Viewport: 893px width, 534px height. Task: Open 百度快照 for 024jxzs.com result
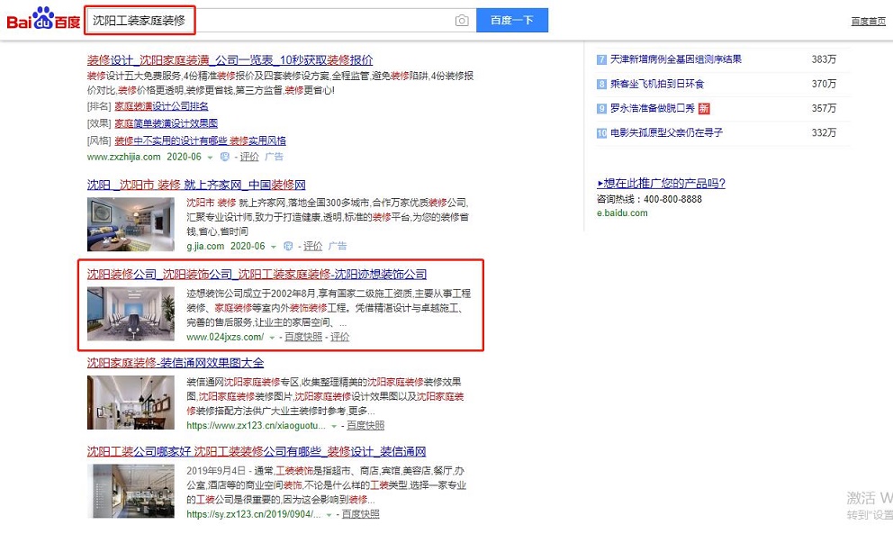click(303, 337)
